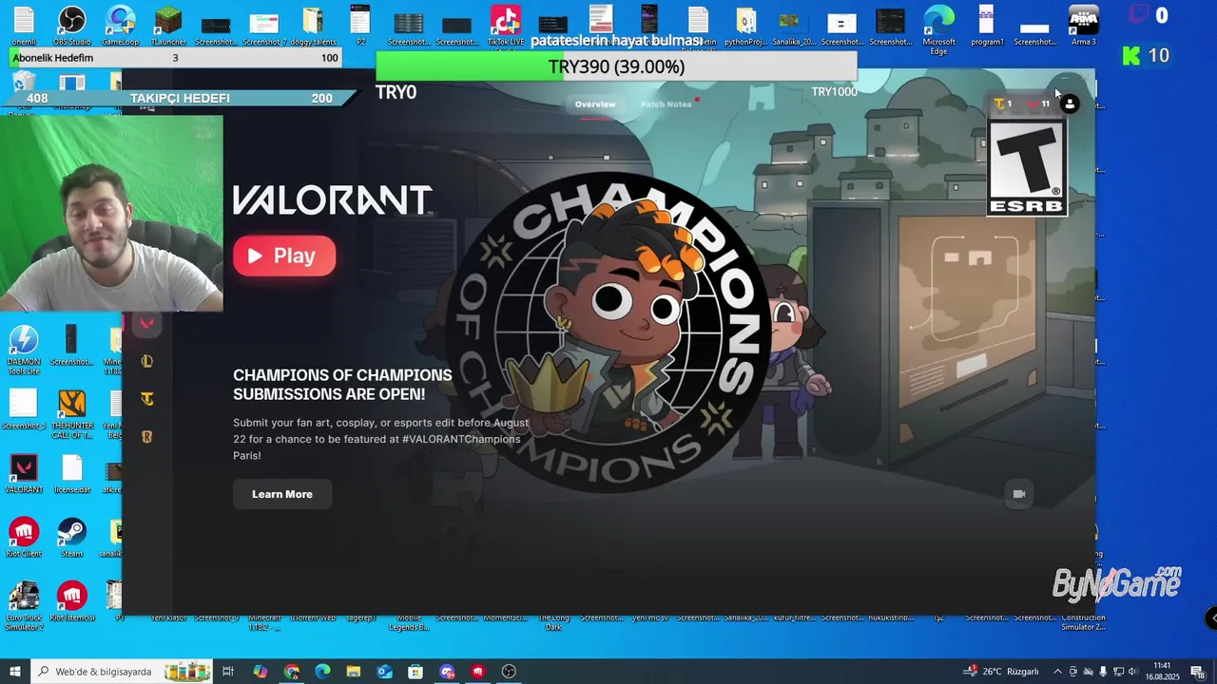Open File Explorer from the taskbar

353,672
